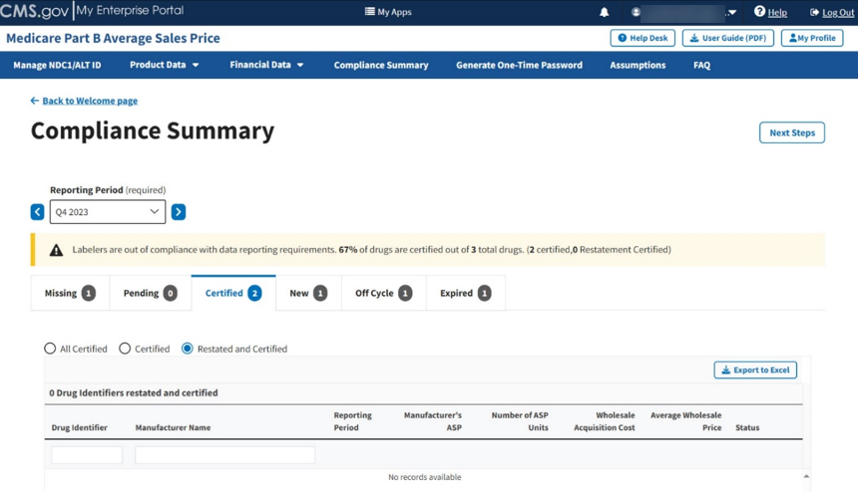Click the Help question mark icon
This screenshot has width=858, height=492.
(x=759, y=12)
